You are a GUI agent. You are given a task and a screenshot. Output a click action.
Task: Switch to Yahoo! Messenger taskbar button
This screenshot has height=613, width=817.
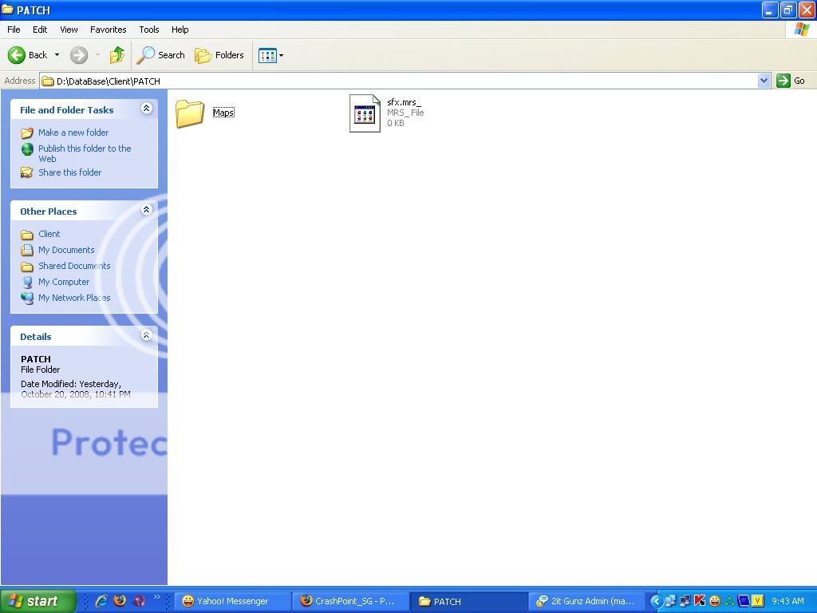coord(231,601)
